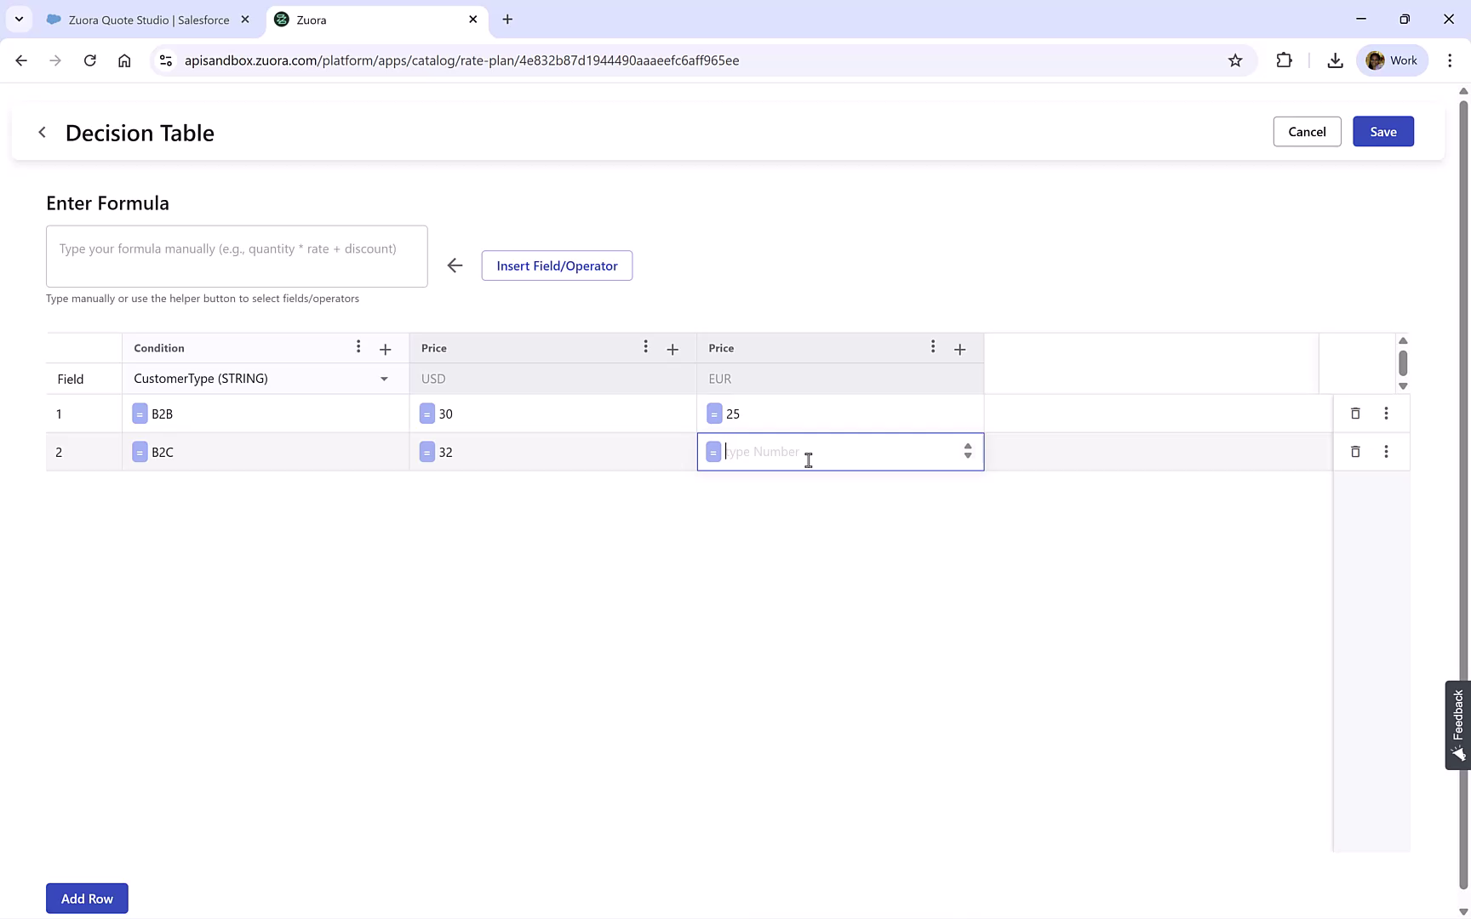Image resolution: width=1471 pixels, height=919 pixels.
Task: Click the formula input field
Action: (237, 256)
